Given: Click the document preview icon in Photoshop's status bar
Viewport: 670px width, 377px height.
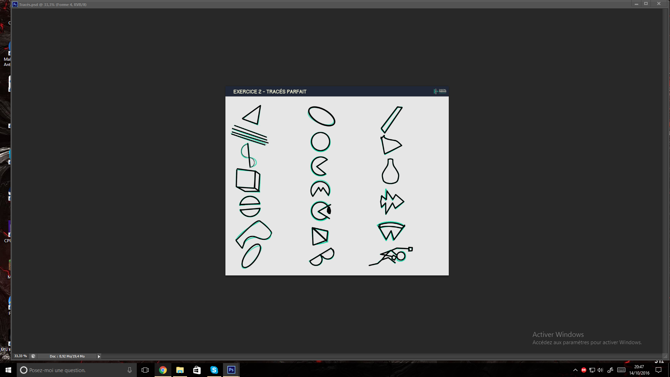Looking at the screenshot, I should tap(33, 356).
